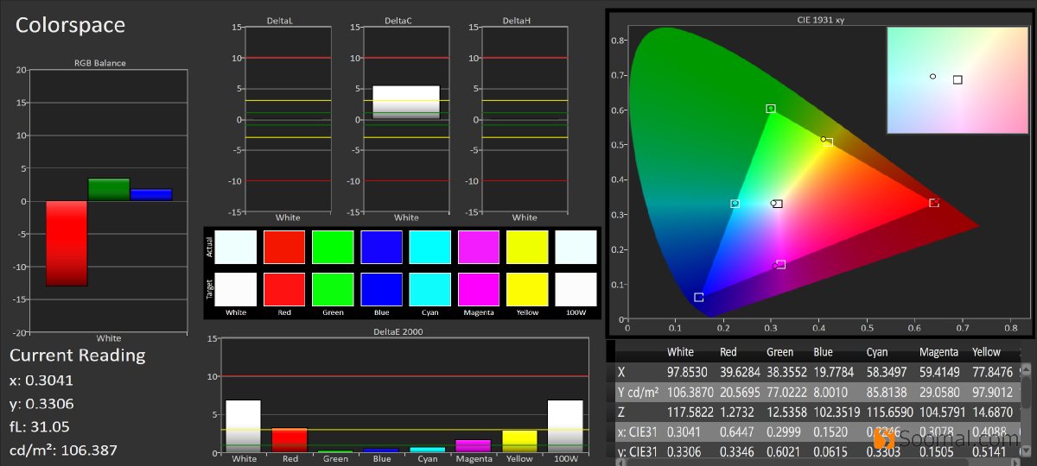
Task: Select the Red target color swatch
Action: pos(284,288)
